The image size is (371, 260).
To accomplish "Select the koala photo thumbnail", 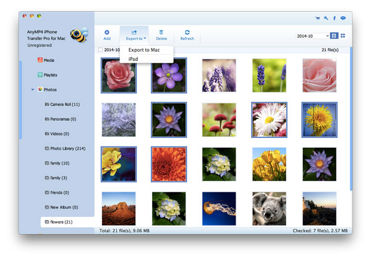I will pyautogui.click(x=269, y=208).
